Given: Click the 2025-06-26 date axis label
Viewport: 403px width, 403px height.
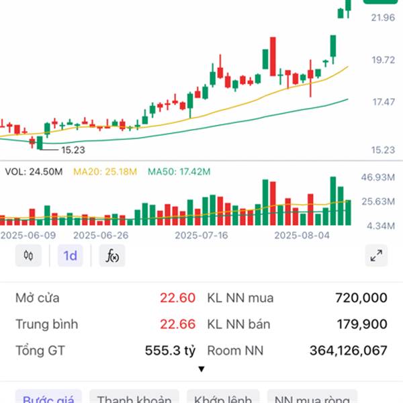Looking at the screenshot, I should (x=101, y=236).
